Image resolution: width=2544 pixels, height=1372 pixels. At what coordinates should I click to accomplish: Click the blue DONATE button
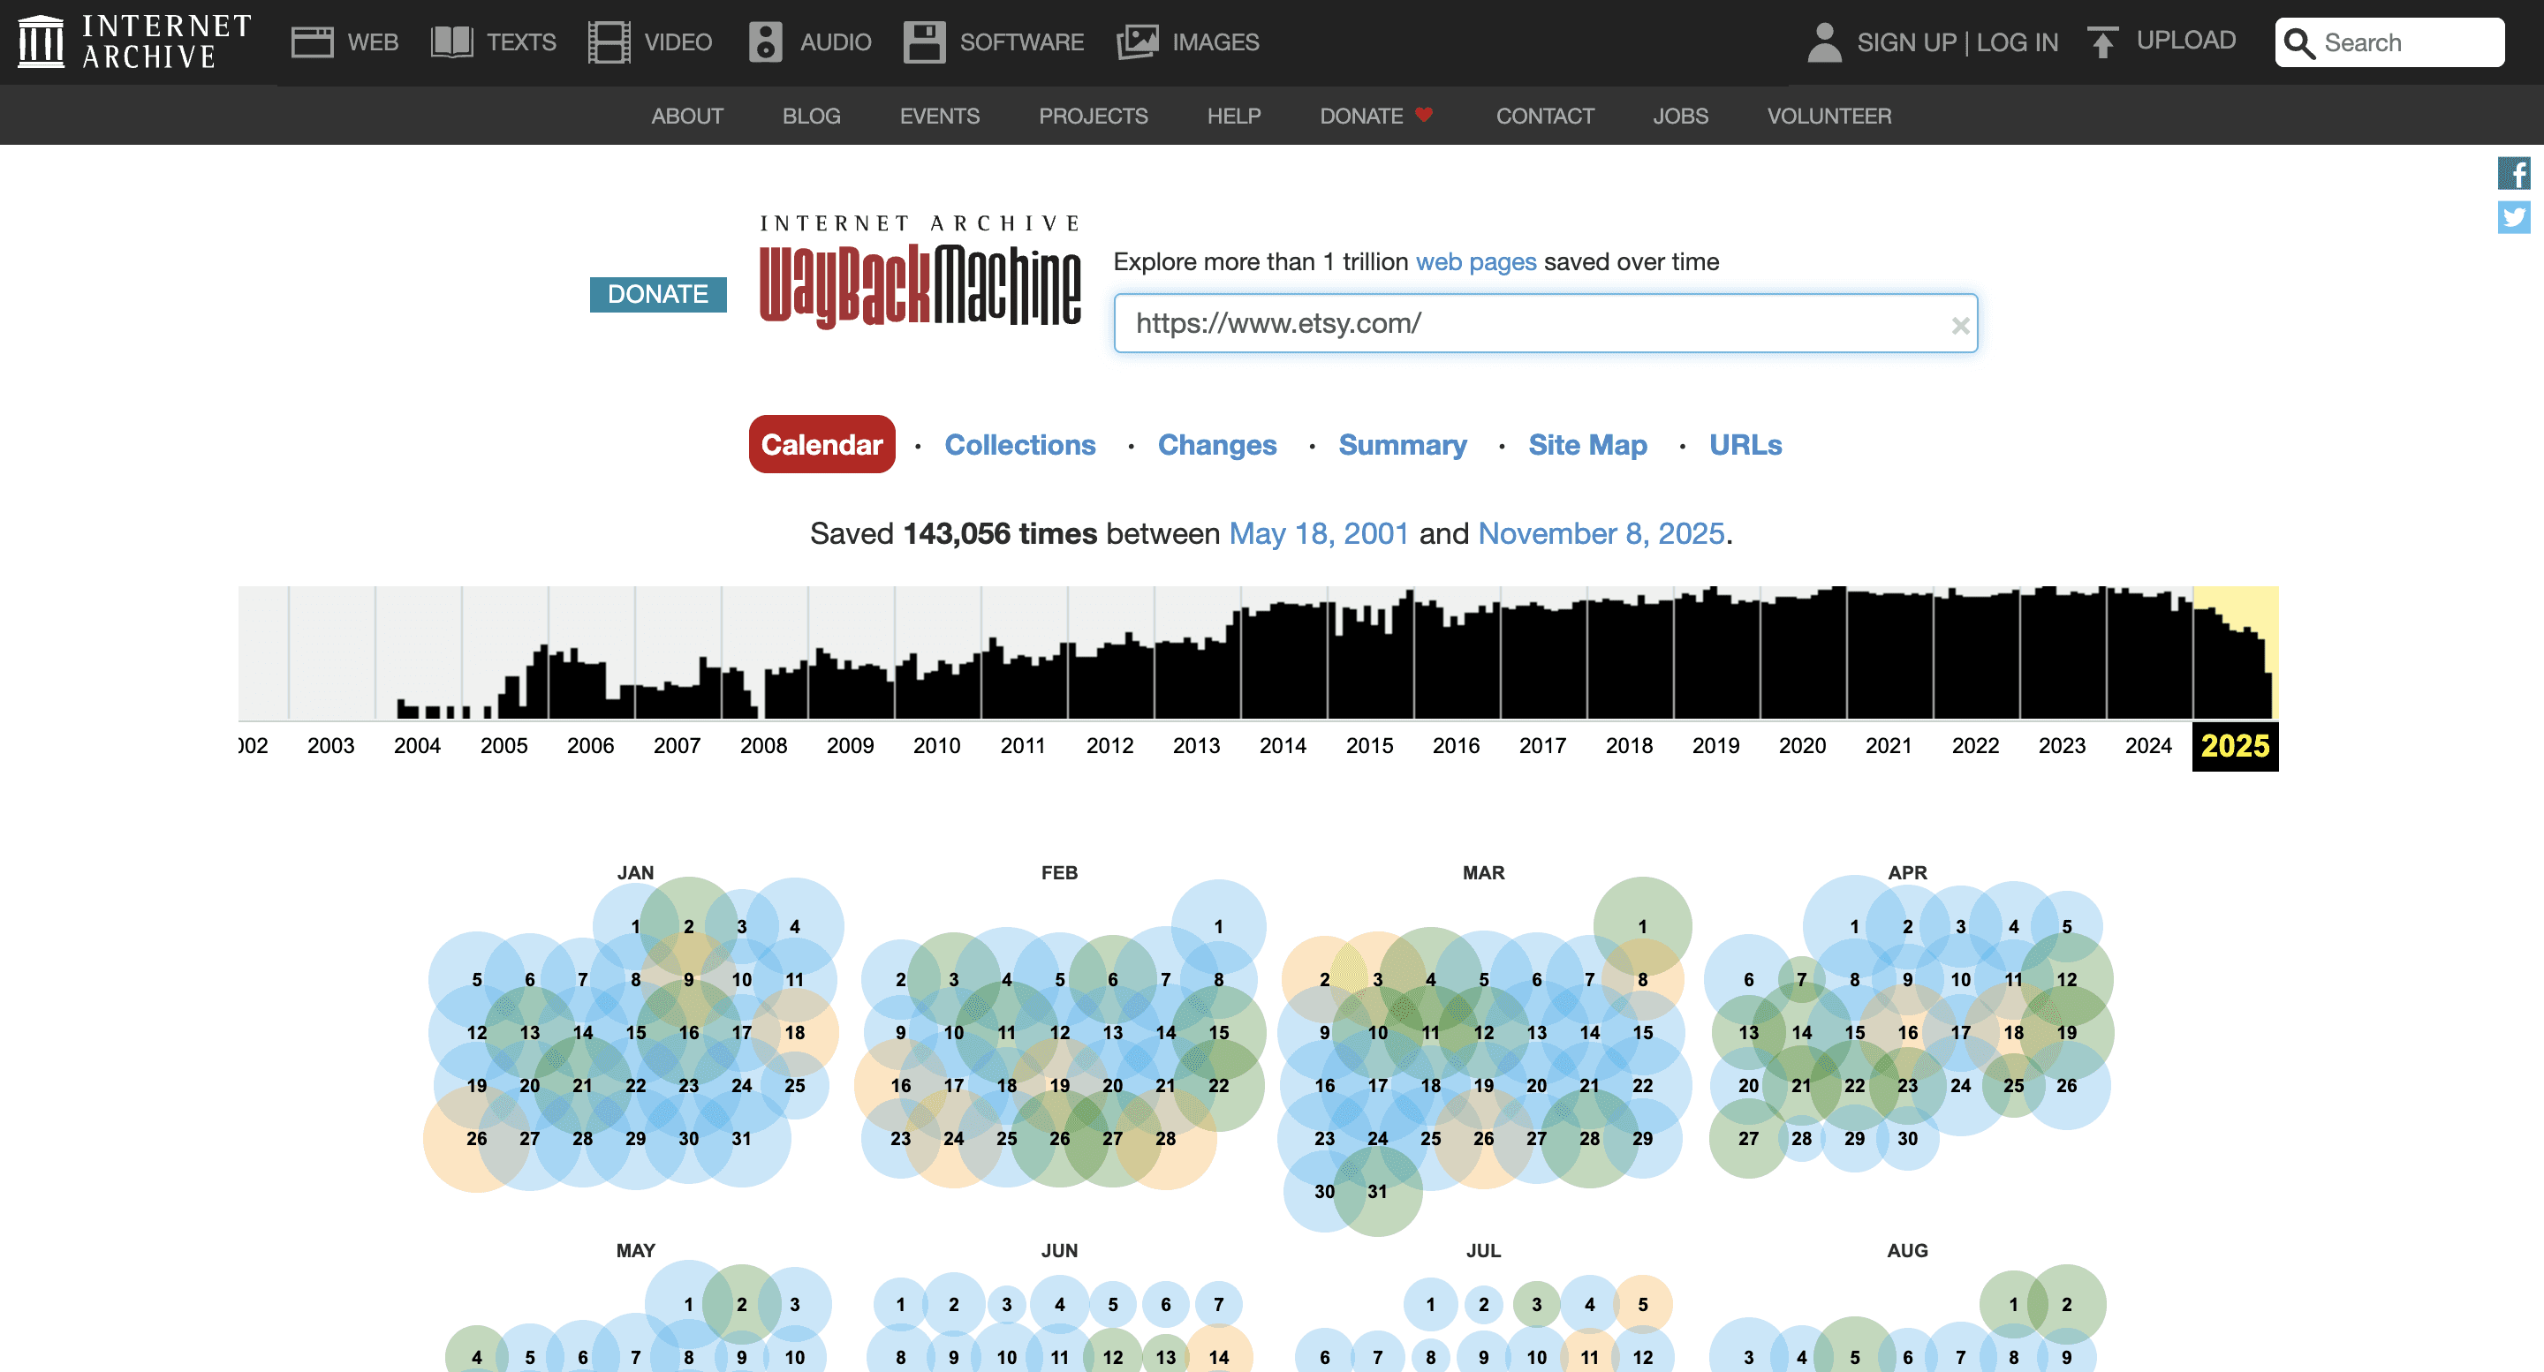(x=658, y=294)
